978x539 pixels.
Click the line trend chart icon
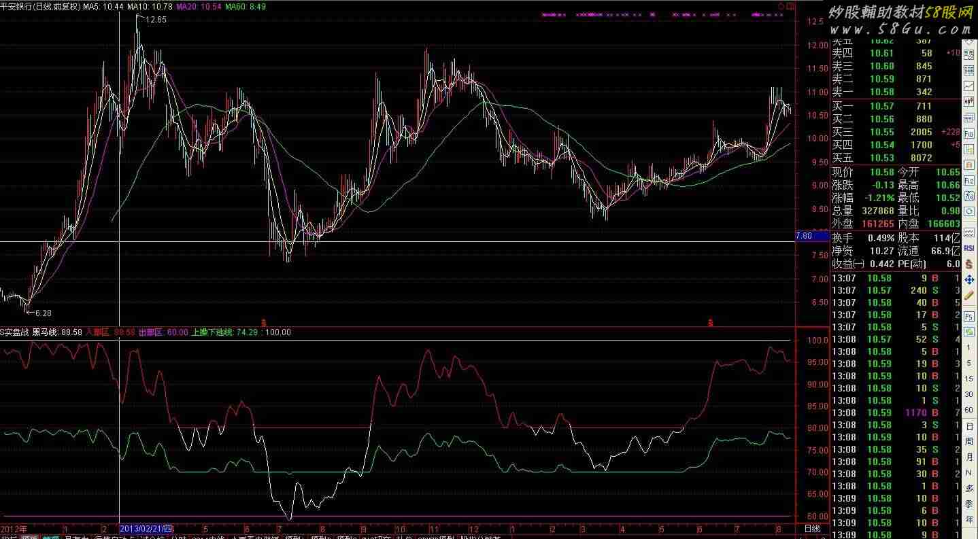pyautogui.click(x=968, y=86)
